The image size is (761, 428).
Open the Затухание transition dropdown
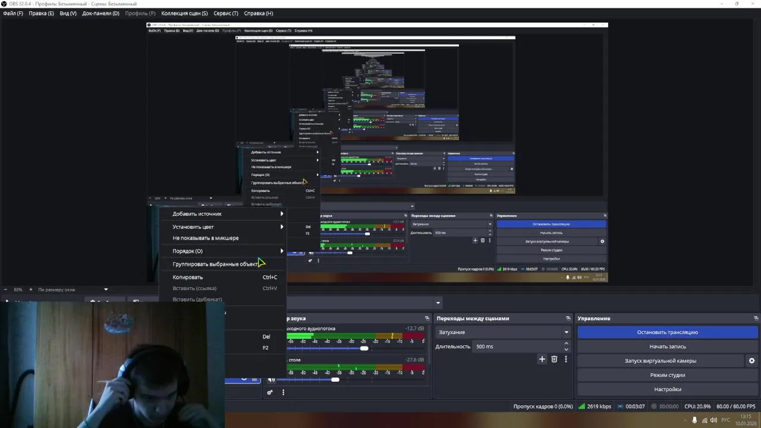click(x=503, y=332)
